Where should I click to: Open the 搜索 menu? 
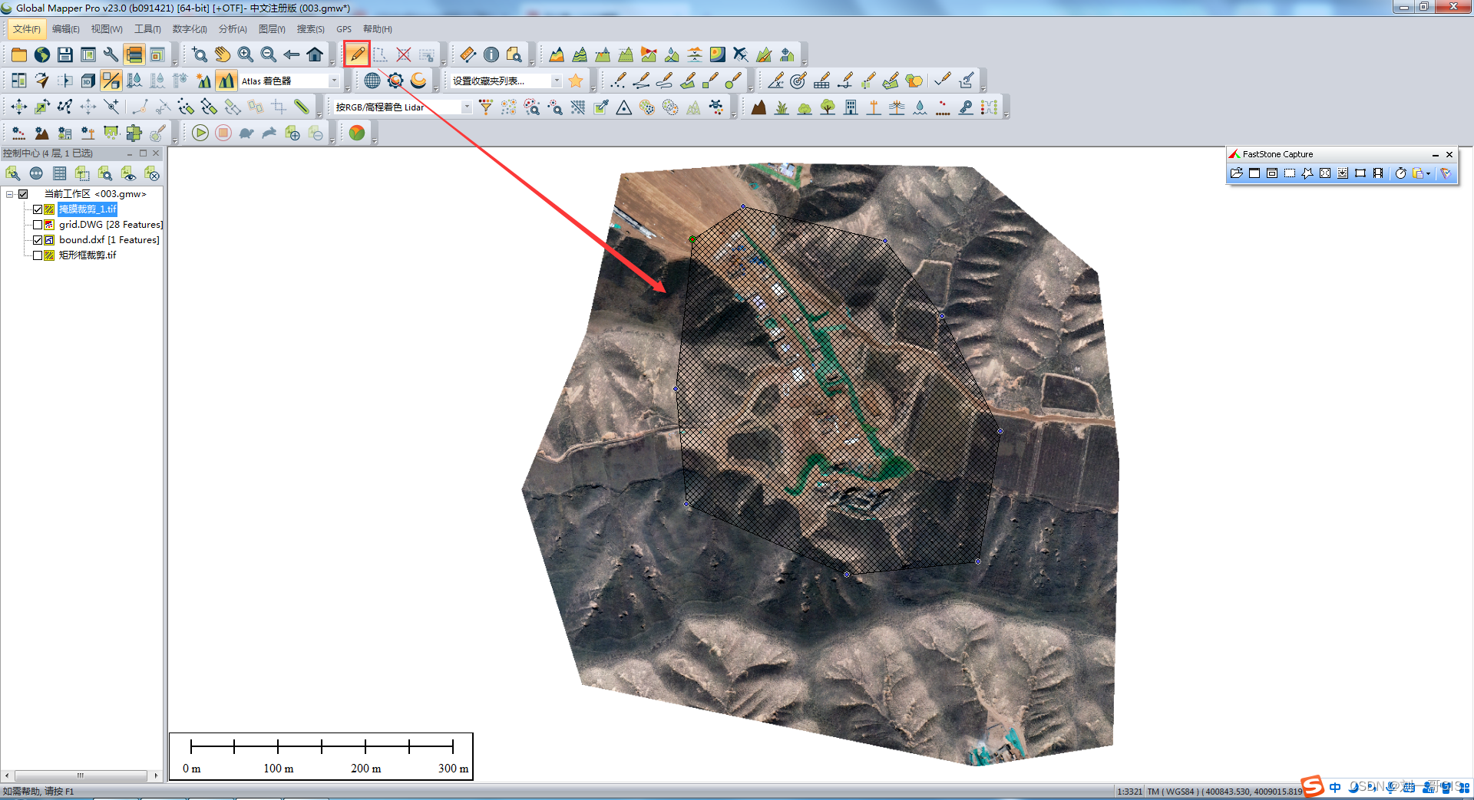pyautogui.click(x=310, y=29)
